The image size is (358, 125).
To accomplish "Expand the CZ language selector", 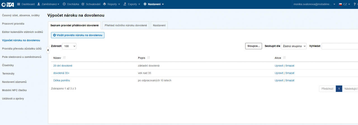I will coord(344,4).
